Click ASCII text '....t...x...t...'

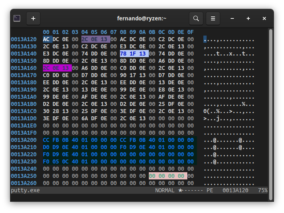point(229,54)
